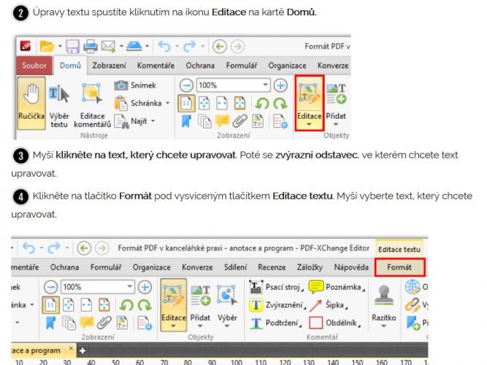Expand the Najít dropdown arrow
This screenshot has width=487, height=365.
(153, 121)
